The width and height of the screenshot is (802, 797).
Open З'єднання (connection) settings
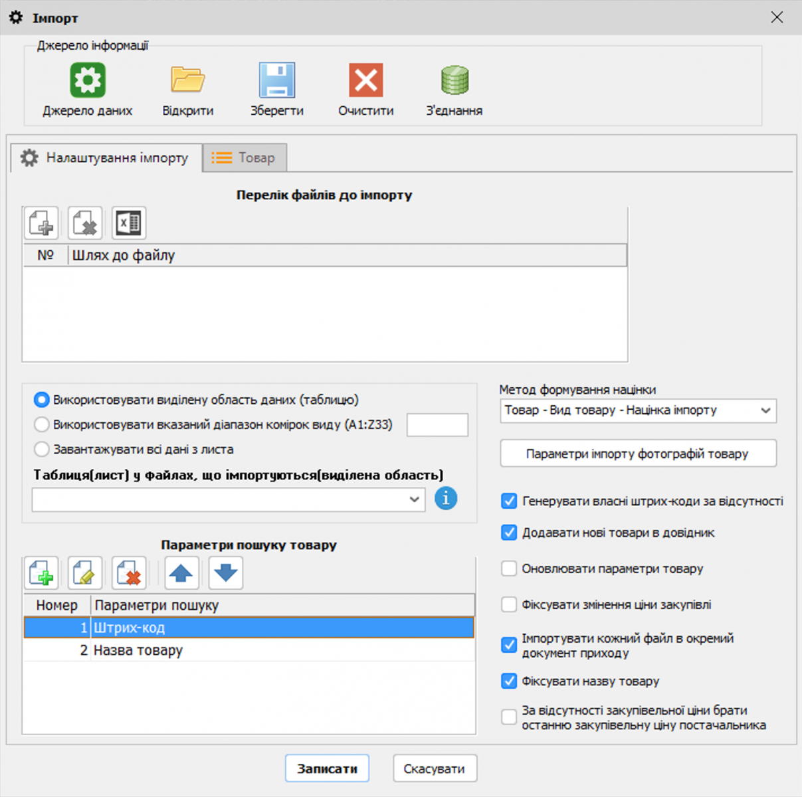[454, 79]
